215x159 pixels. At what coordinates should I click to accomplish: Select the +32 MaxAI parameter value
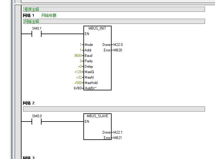tap(79, 77)
